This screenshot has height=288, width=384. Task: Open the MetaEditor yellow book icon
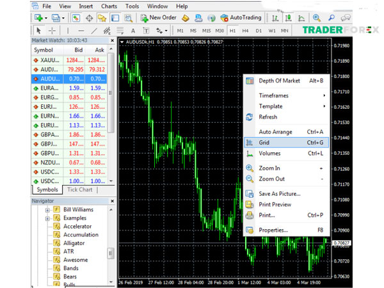[x=186, y=18]
